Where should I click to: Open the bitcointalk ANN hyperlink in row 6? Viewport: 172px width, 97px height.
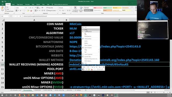[105, 47]
